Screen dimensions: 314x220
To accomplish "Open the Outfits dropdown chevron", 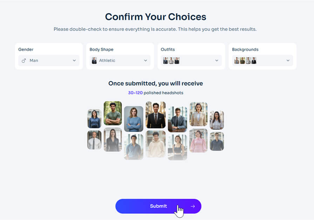I will [217, 60].
